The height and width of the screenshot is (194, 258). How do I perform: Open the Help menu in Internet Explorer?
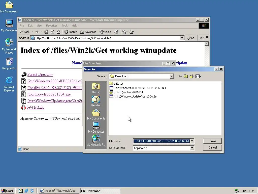(74, 26)
